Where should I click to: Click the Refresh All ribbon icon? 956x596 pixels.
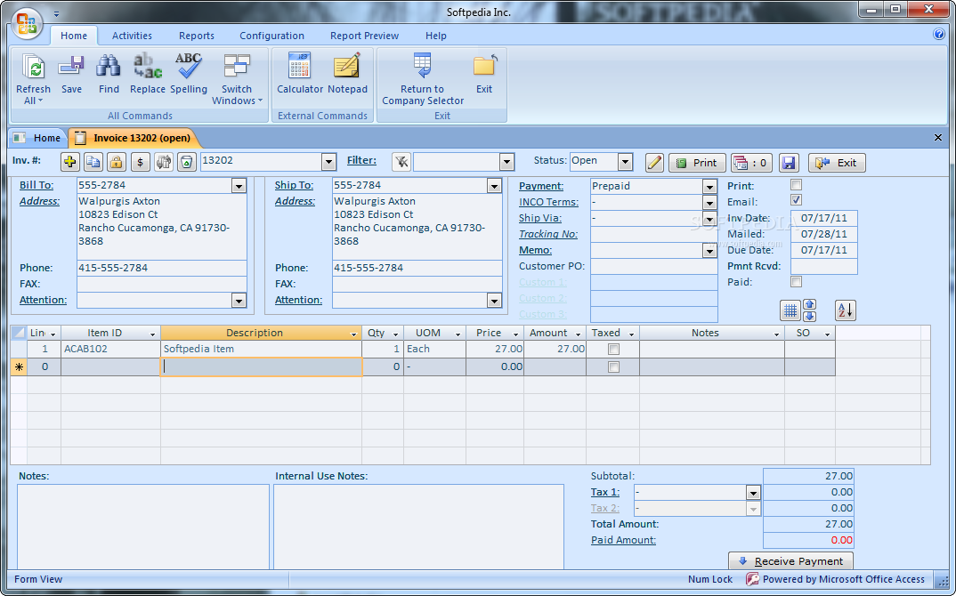coord(34,66)
